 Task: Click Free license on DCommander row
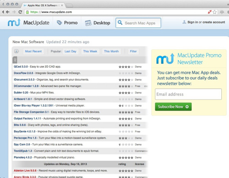(137, 86)
